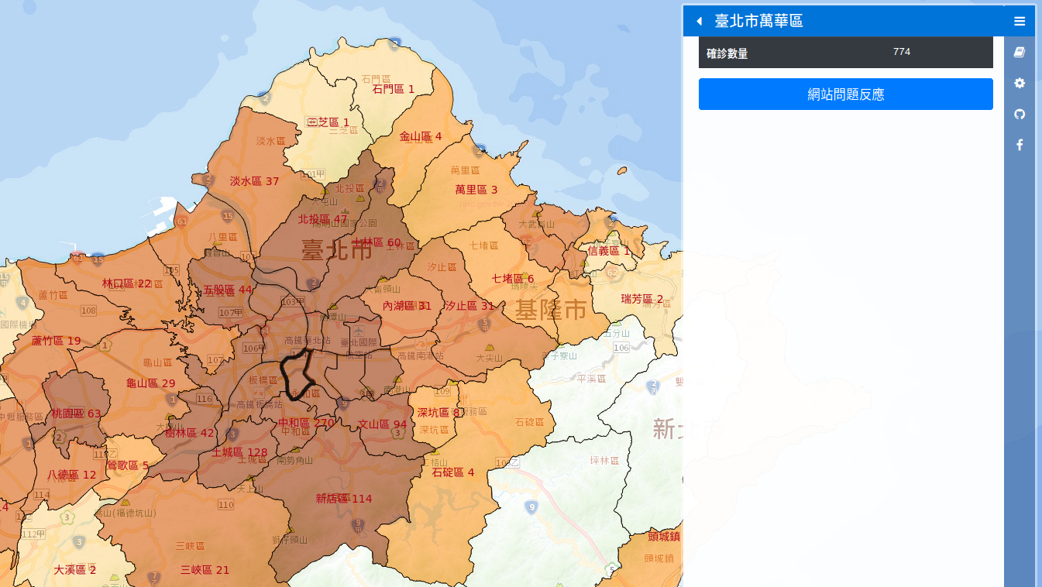Pick the 金山區 4 district label
Image resolution: width=1042 pixels, height=587 pixels.
click(421, 137)
